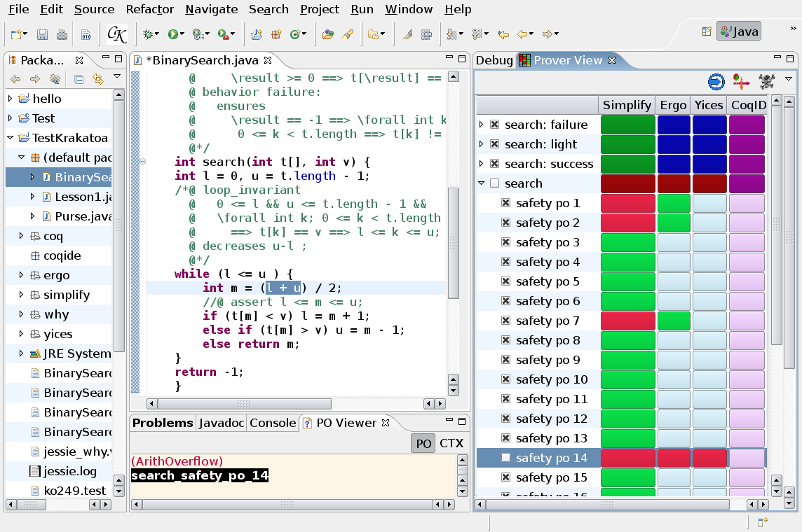Image resolution: width=802 pixels, height=532 pixels.
Task: Open Prover View dropdown menu triangle
Action: click(x=788, y=79)
